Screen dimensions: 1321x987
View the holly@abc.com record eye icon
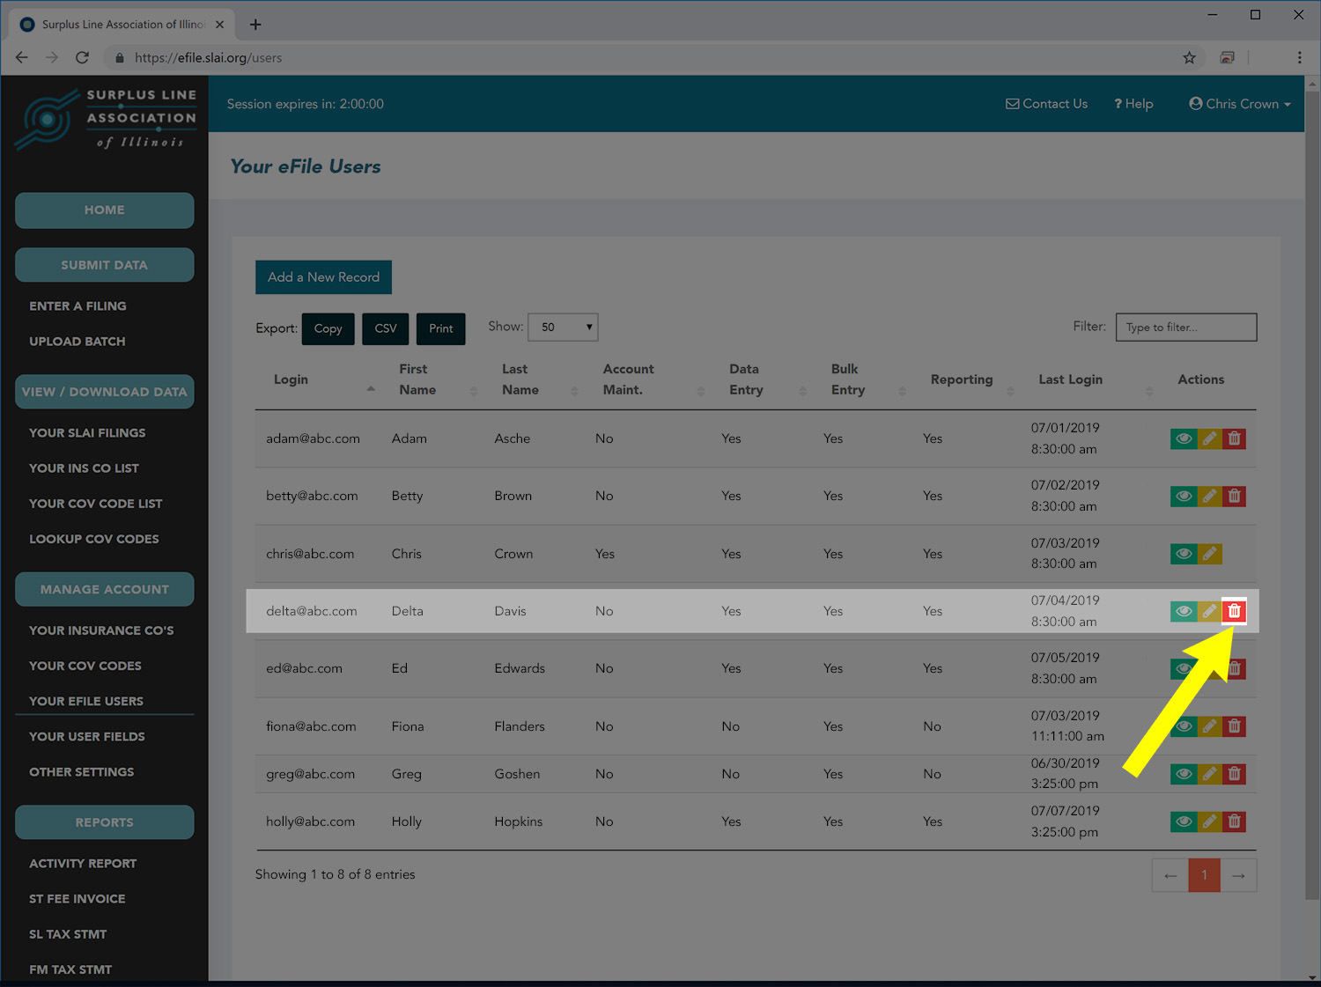pyautogui.click(x=1184, y=821)
